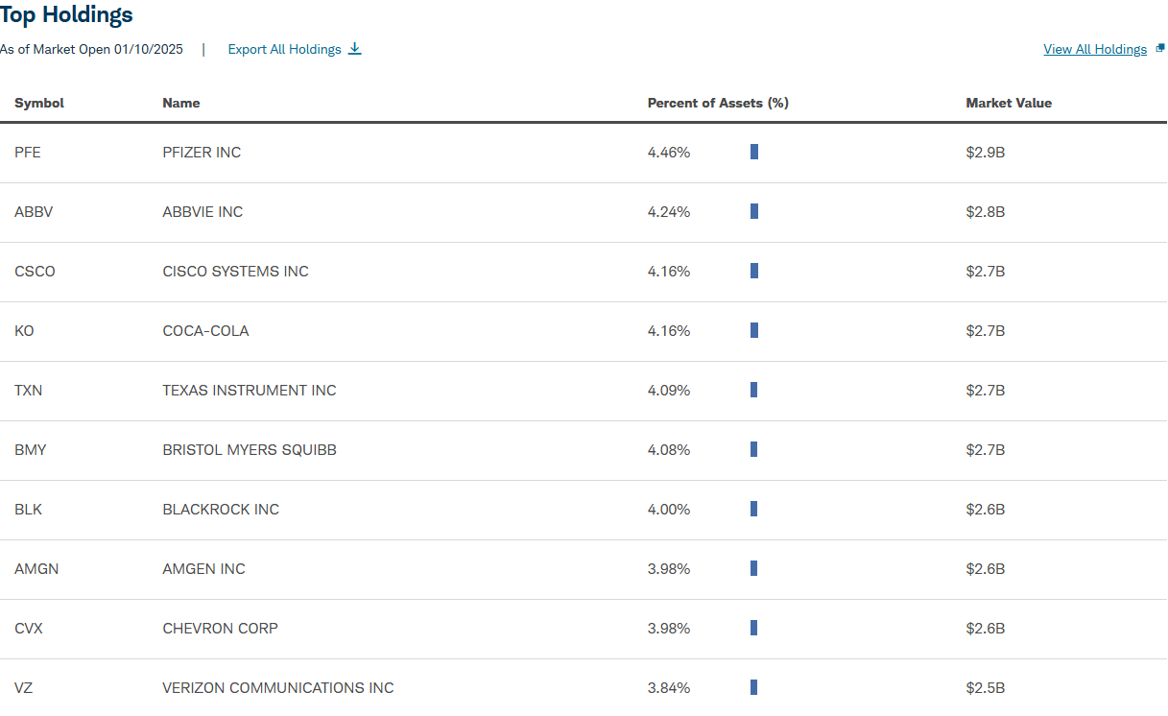This screenshot has width=1168, height=716.
Task: Select the PFE symbol cell
Action: 28,152
